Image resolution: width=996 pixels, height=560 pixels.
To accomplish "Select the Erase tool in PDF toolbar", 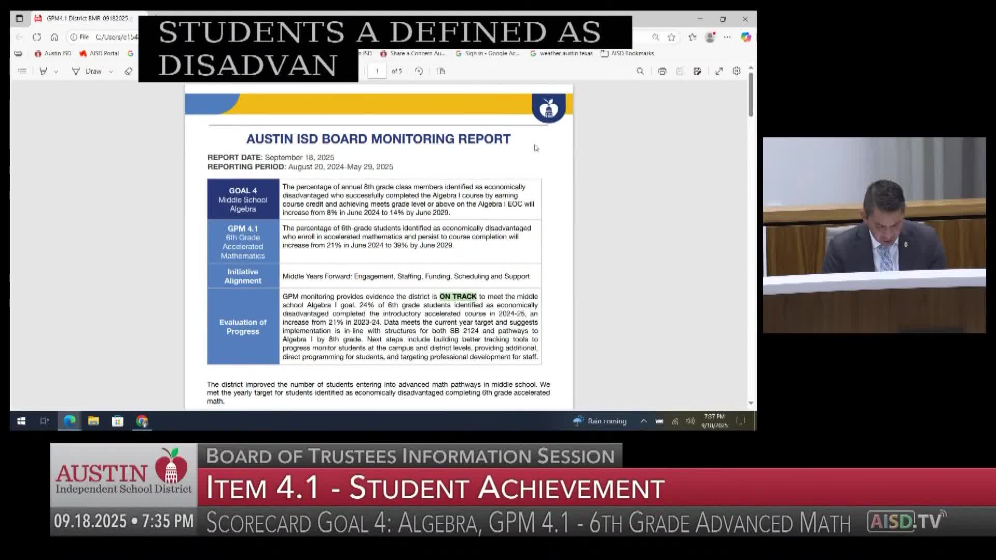I will pos(129,71).
